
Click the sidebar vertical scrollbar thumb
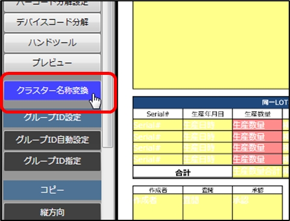tap(107, 74)
